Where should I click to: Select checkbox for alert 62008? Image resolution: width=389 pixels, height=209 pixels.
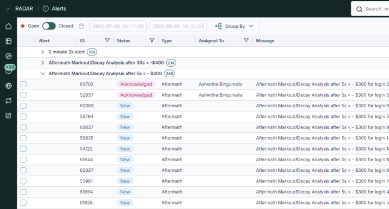pyautogui.click(x=23, y=106)
